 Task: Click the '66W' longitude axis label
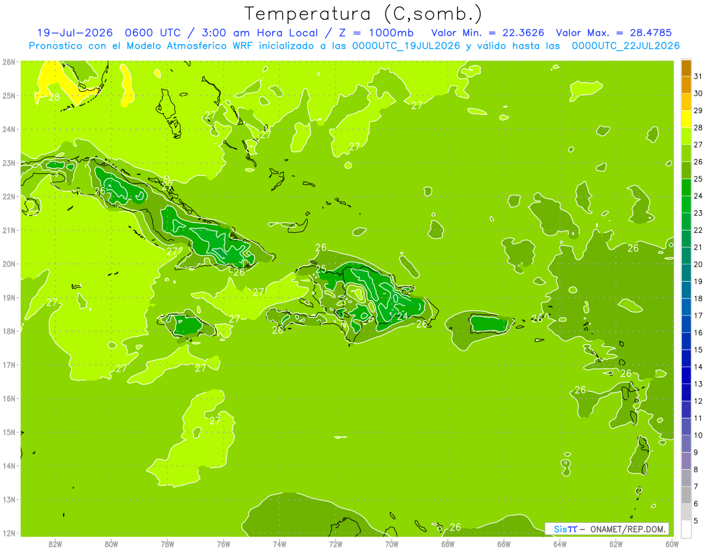504,544
